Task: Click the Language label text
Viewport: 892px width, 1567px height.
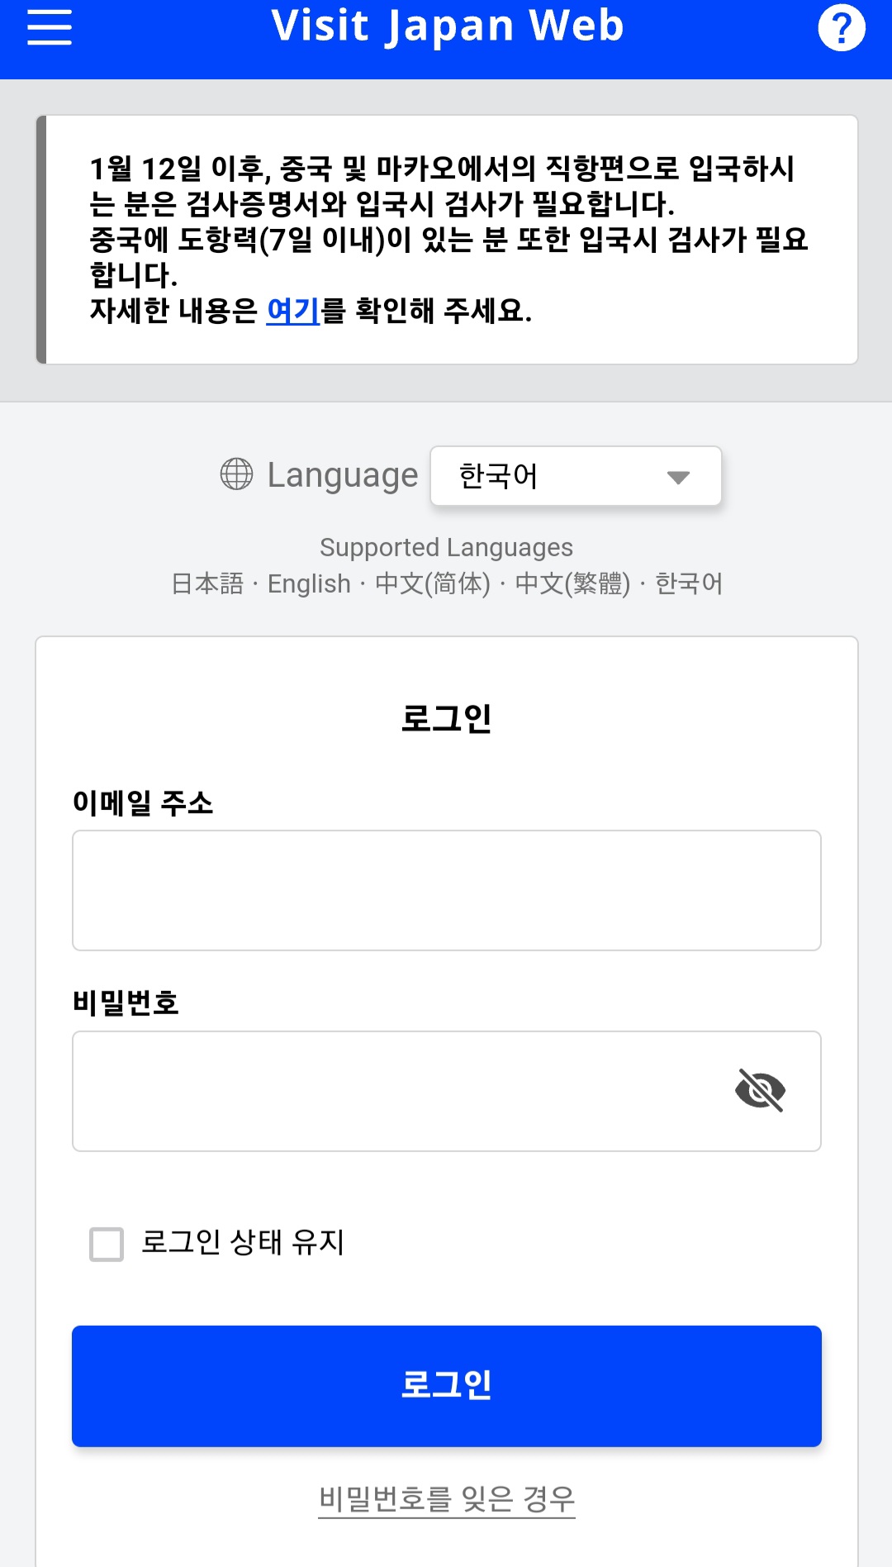Action: pos(343,475)
